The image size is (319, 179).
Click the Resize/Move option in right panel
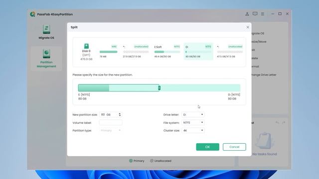(x=259, y=42)
